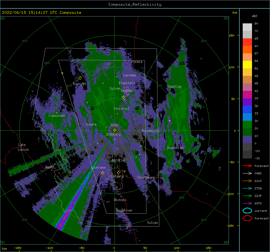Click the HighRiver label
The image size is (270, 252).
click(x=124, y=211)
